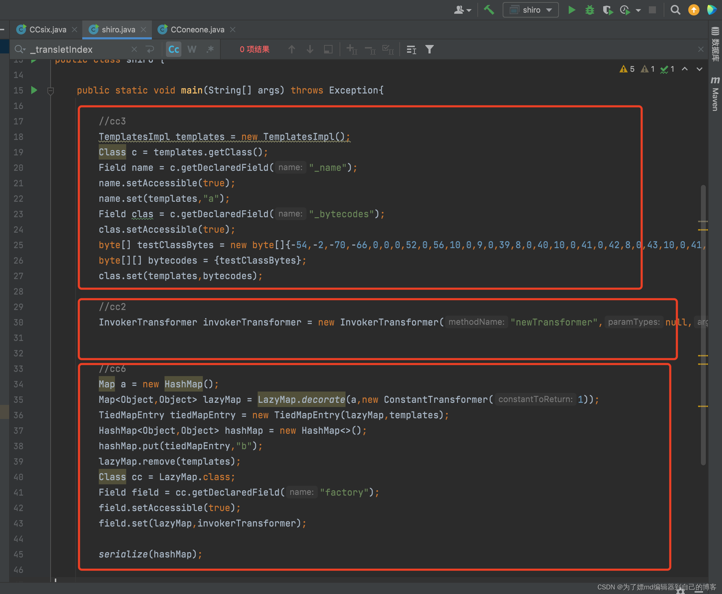Start debugging with the bug icon

coord(589,10)
